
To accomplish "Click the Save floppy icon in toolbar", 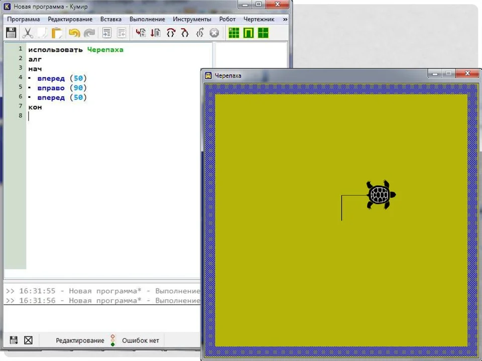I will click(11, 33).
